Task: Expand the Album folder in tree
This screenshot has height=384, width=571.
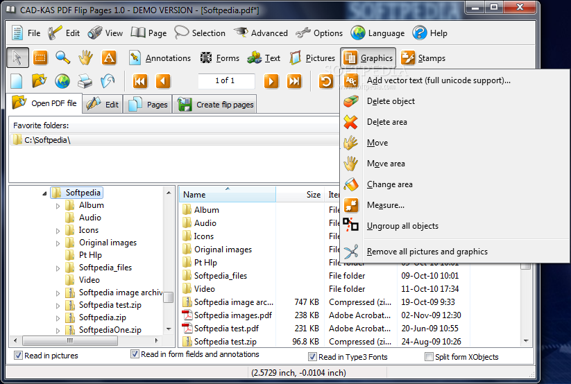Action: coord(58,206)
